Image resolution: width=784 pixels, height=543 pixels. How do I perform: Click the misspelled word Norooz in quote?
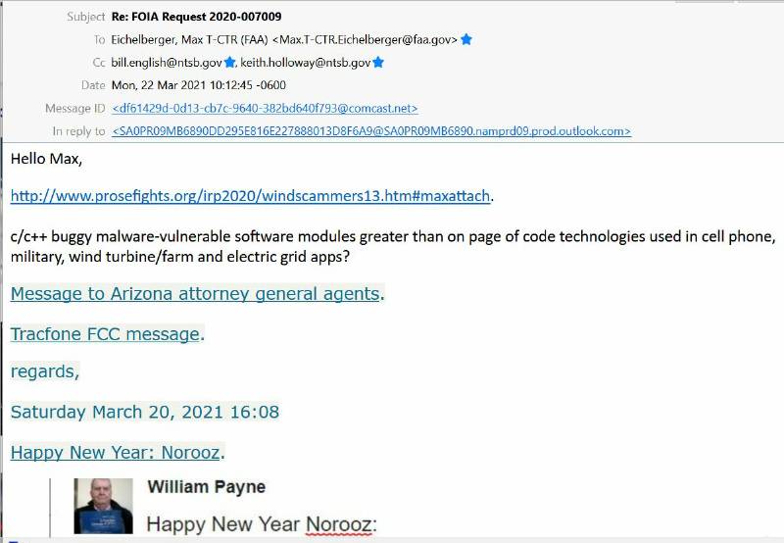(338, 524)
